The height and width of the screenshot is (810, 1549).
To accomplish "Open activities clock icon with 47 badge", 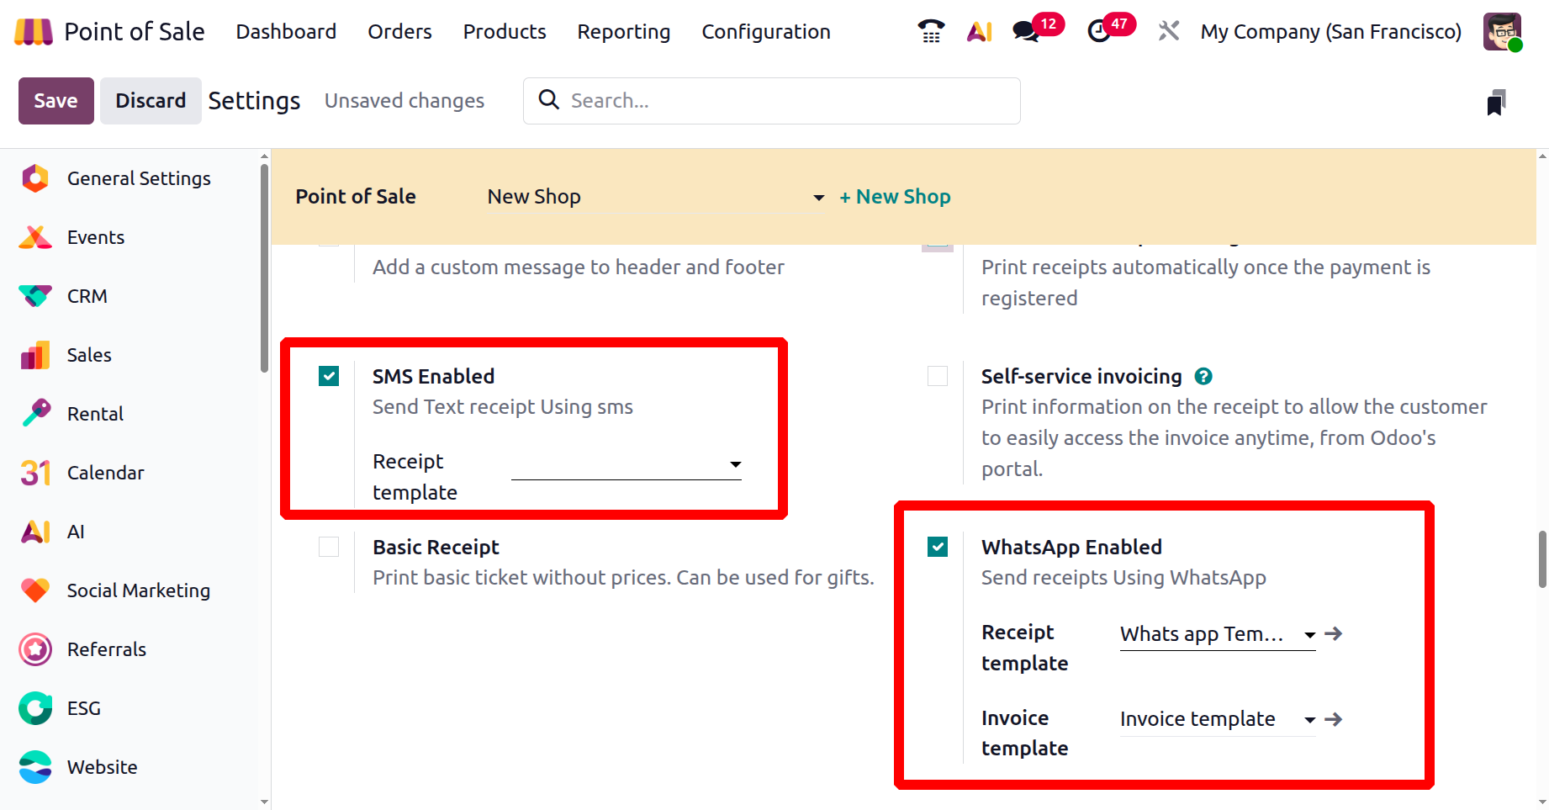I will point(1099,31).
